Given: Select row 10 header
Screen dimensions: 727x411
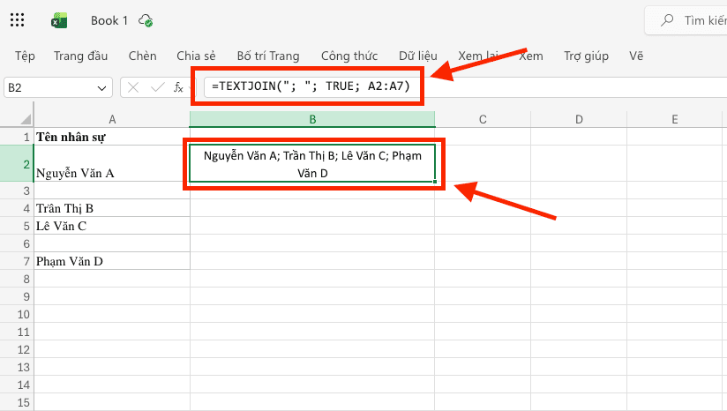Looking at the screenshot, I should 17,314.
